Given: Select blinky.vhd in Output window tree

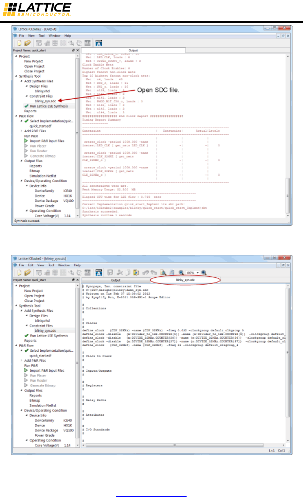Looking at the screenshot, I should 42,91.
